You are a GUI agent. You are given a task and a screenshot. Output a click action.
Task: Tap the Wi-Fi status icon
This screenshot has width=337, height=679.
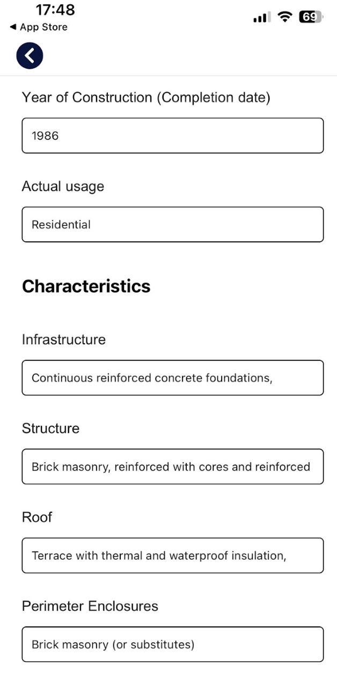[x=284, y=17]
